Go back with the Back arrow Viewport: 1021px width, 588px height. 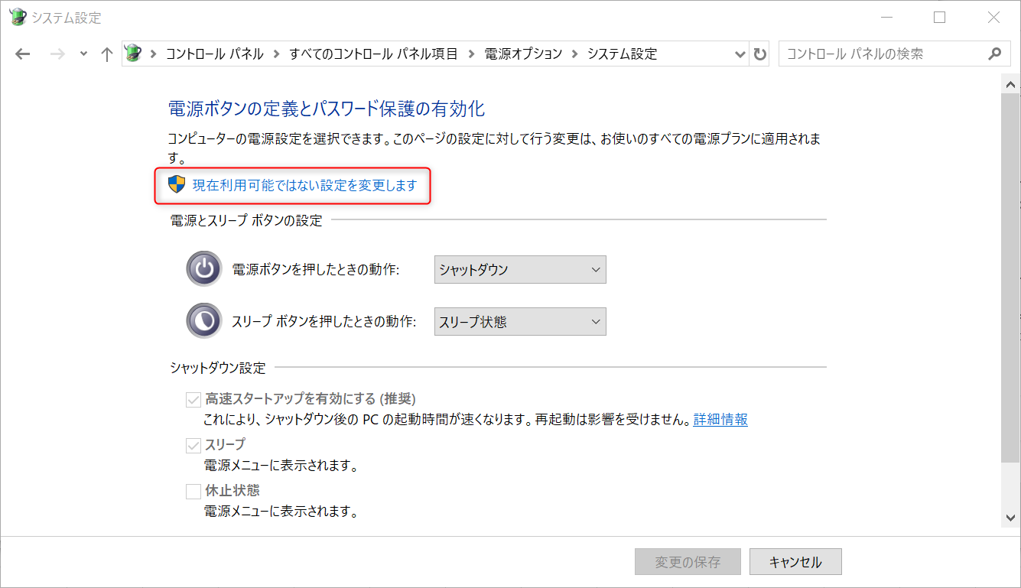(23, 54)
